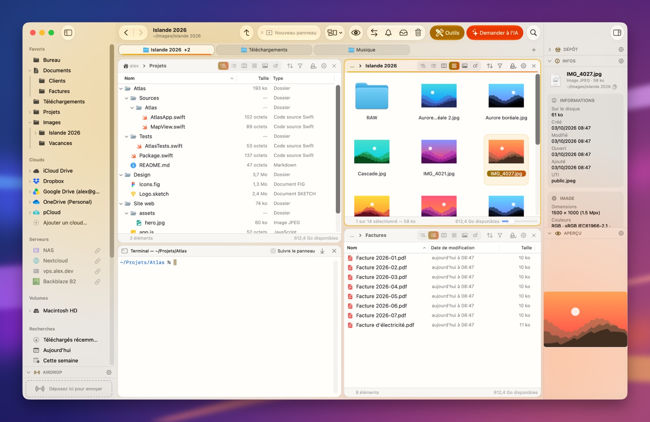Toggle the left sidebar icon
The height and width of the screenshot is (422, 650).
[x=68, y=33]
